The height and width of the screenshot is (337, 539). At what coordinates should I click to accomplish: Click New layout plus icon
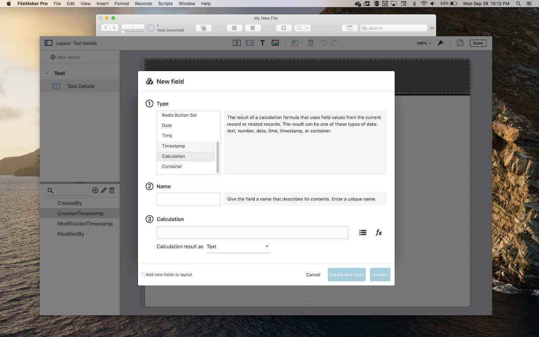pos(53,57)
